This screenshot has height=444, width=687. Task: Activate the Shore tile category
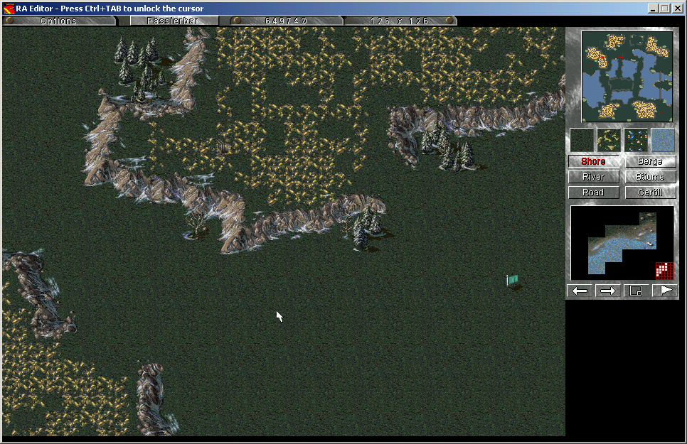tap(594, 161)
